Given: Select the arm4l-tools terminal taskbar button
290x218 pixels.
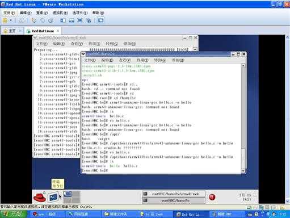Looking at the screenshot, I should 174,194.
